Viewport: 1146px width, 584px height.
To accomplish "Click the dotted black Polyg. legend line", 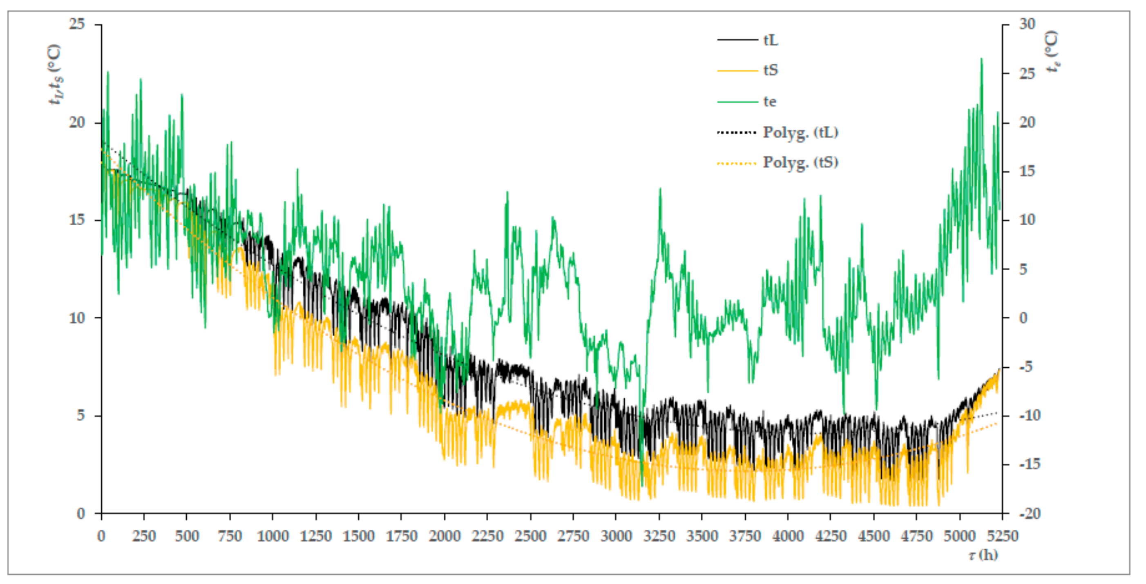I will coord(736,133).
